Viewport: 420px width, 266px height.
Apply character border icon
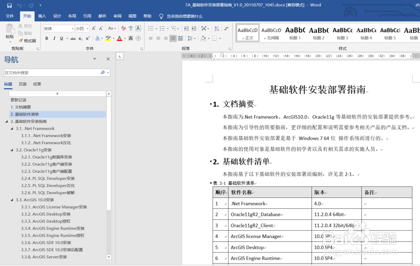click(x=138, y=29)
